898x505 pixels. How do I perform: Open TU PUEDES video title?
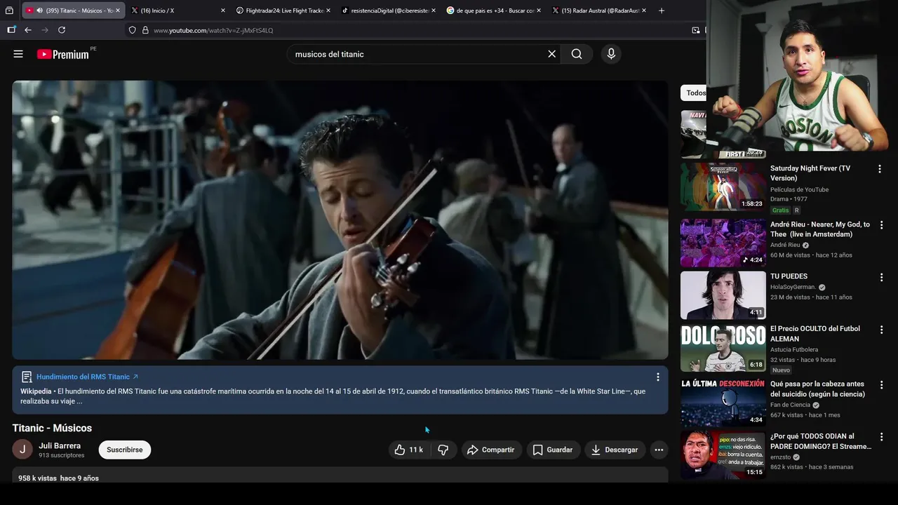[x=789, y=276]
